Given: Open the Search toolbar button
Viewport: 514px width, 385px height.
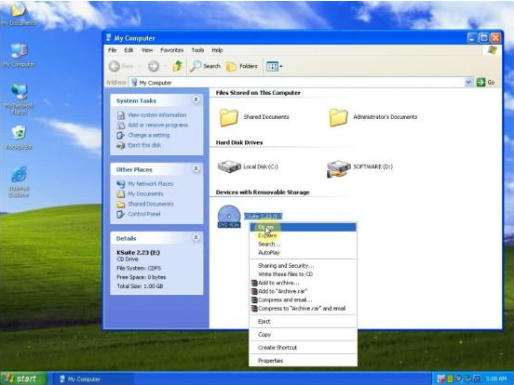Looking at the screenshot, I should [x=205, y=66].
